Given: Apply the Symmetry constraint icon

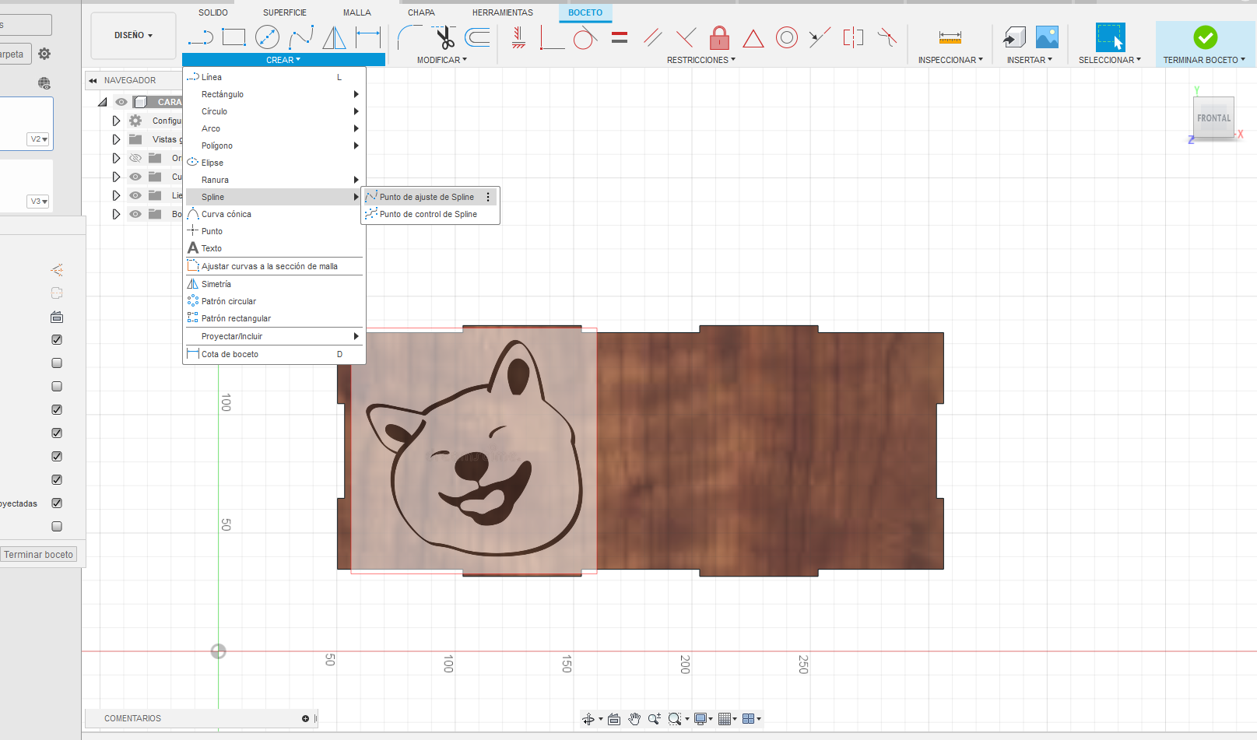Looking at the screenshot, I should tap(853, 37).
